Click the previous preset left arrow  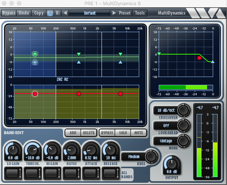point(65,13)
